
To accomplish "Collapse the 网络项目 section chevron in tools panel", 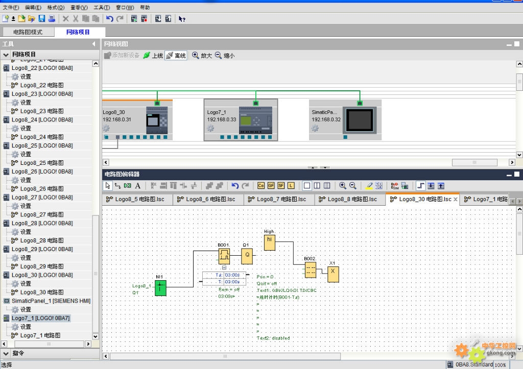I will point(6,54).
